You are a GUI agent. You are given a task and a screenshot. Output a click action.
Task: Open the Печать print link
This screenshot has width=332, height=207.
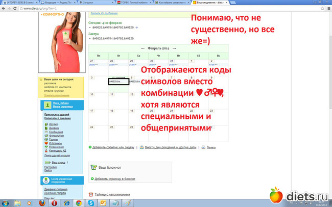(x=211, y=147)
